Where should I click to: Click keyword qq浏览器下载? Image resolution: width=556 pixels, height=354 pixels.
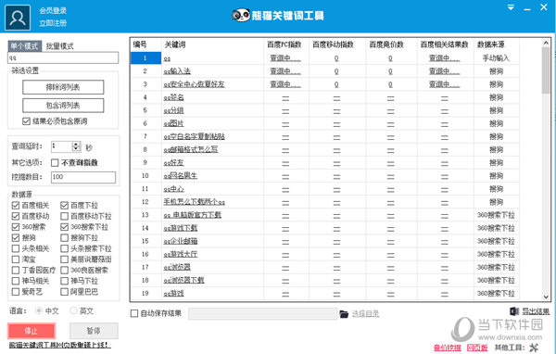183,280
